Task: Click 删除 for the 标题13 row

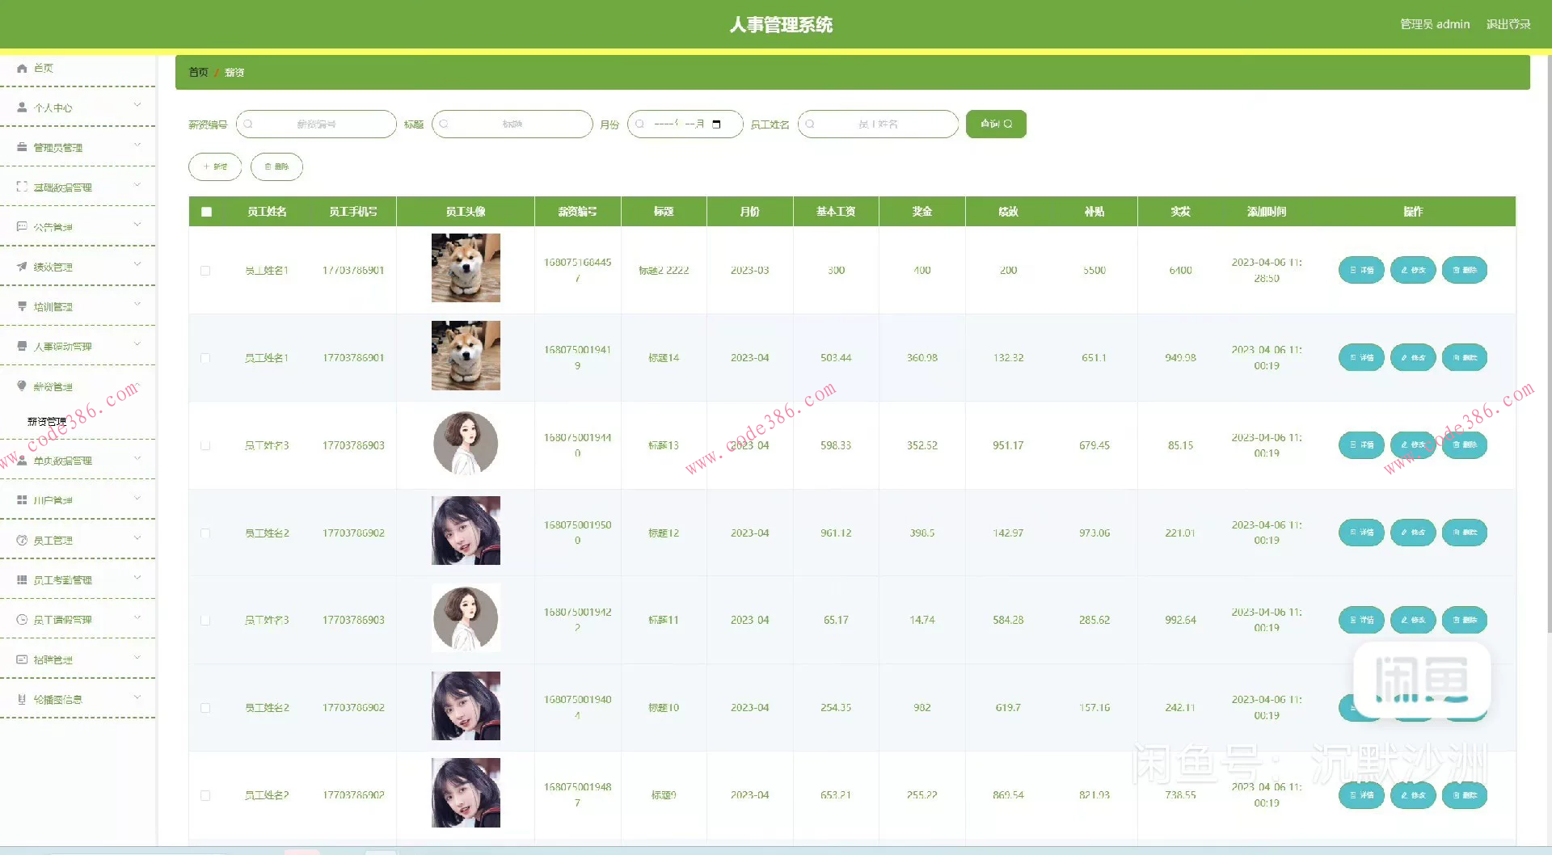Action: tap(1465, 444)
